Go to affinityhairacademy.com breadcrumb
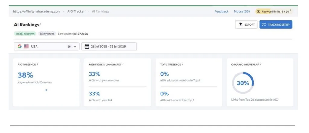Viewport: 309px width, 133px height. [37, 11]
